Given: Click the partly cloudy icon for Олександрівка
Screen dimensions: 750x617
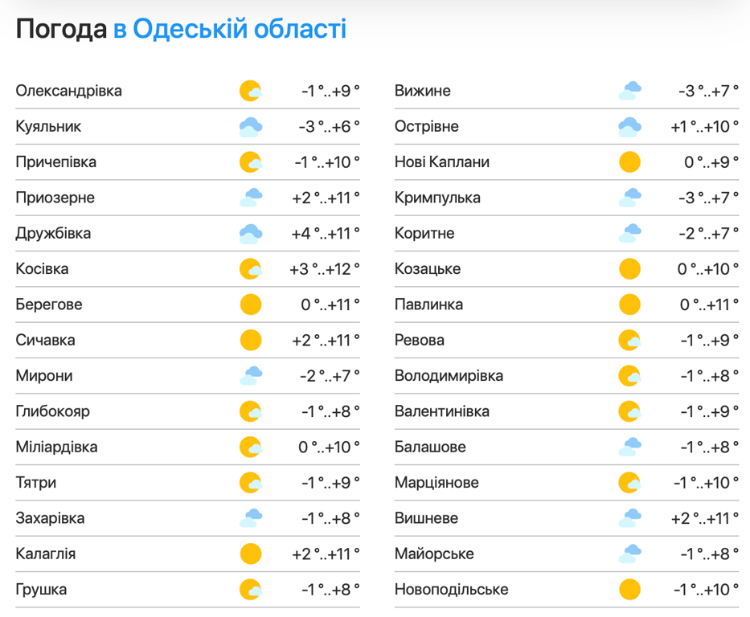Looking at the screenshot, I should 251,91.
